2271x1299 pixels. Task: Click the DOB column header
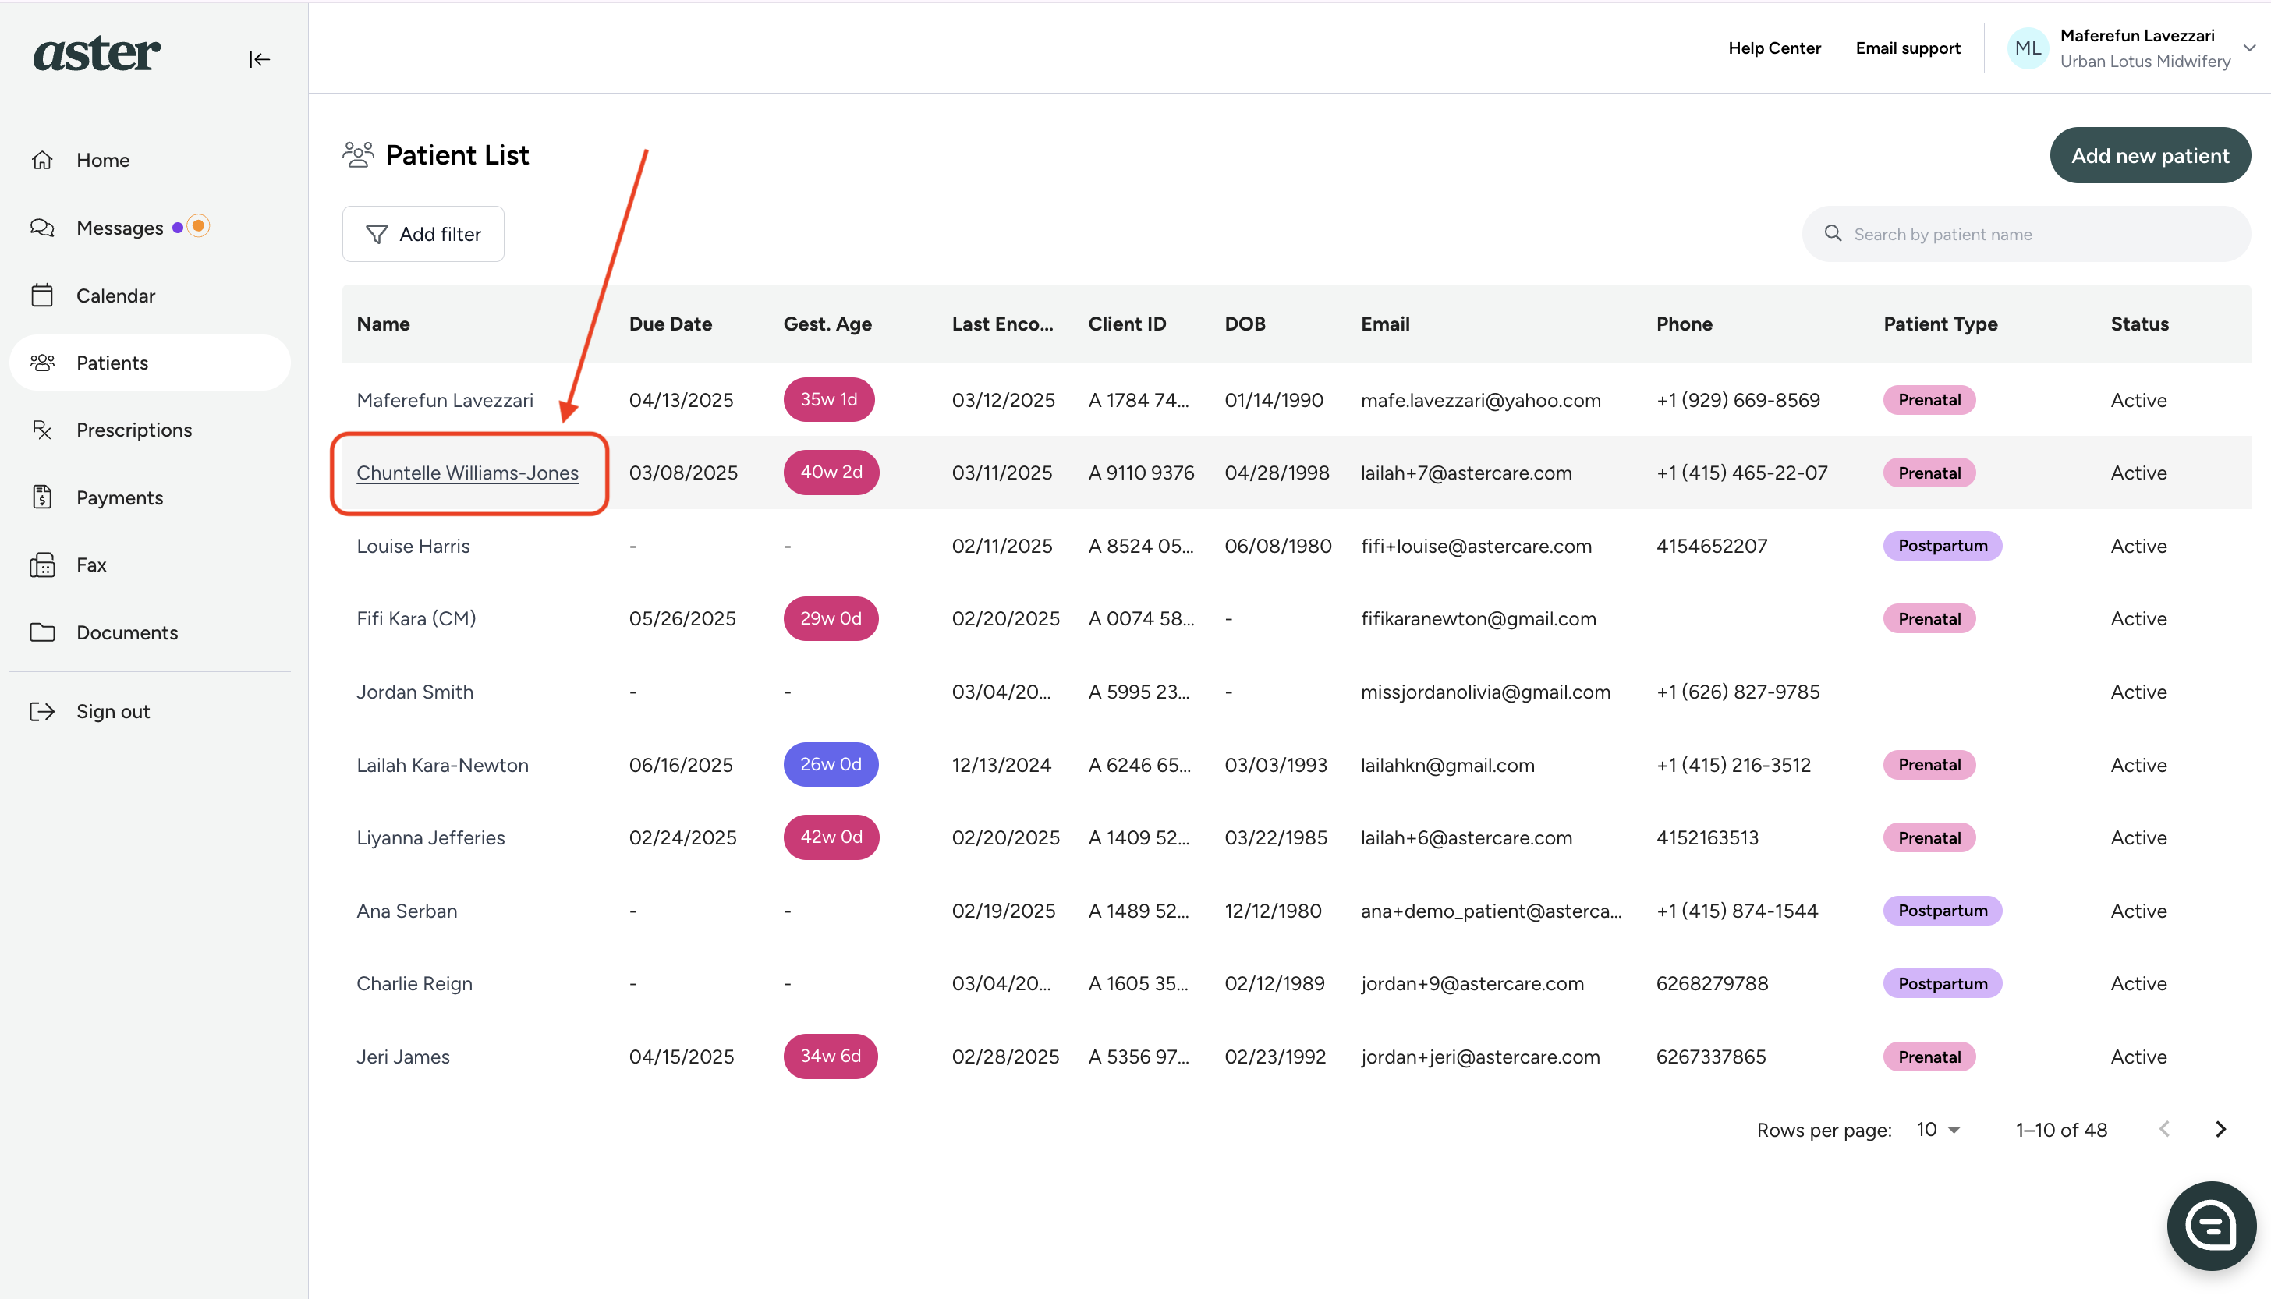(x=1245, y=324)
